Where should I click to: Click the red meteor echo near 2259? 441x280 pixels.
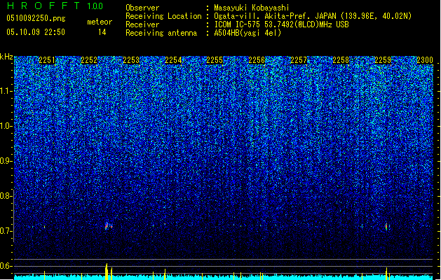point(386,226)
